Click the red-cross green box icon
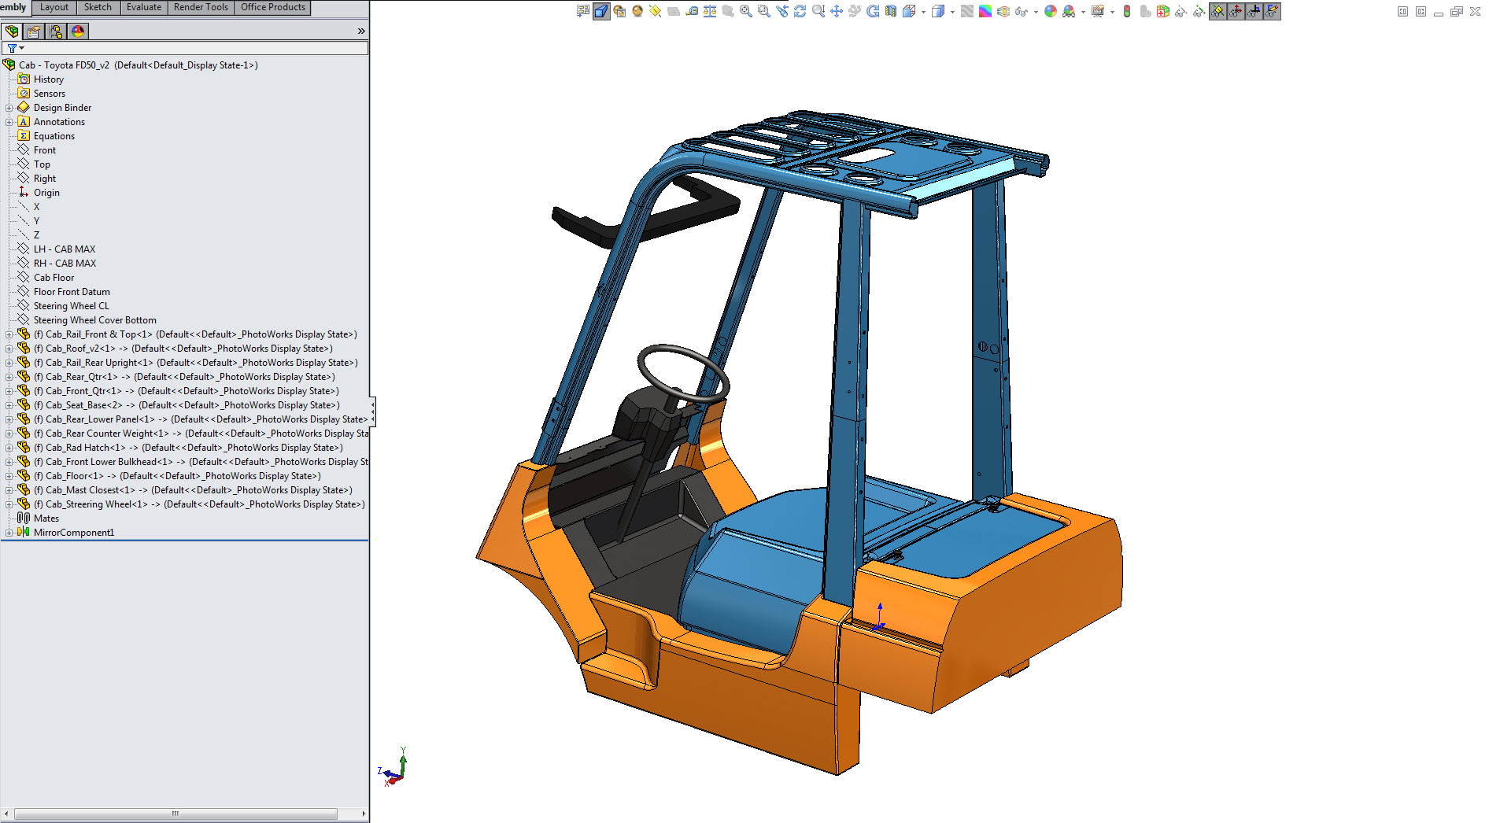The height and width of the screenshot is (823, 1489). [x=1163, y=11]
